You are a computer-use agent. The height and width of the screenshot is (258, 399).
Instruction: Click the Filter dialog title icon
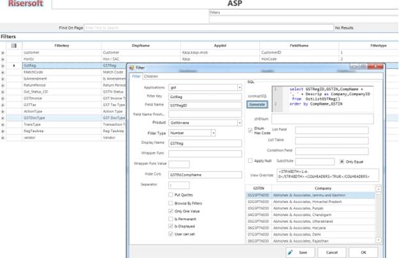pos(132,68)
